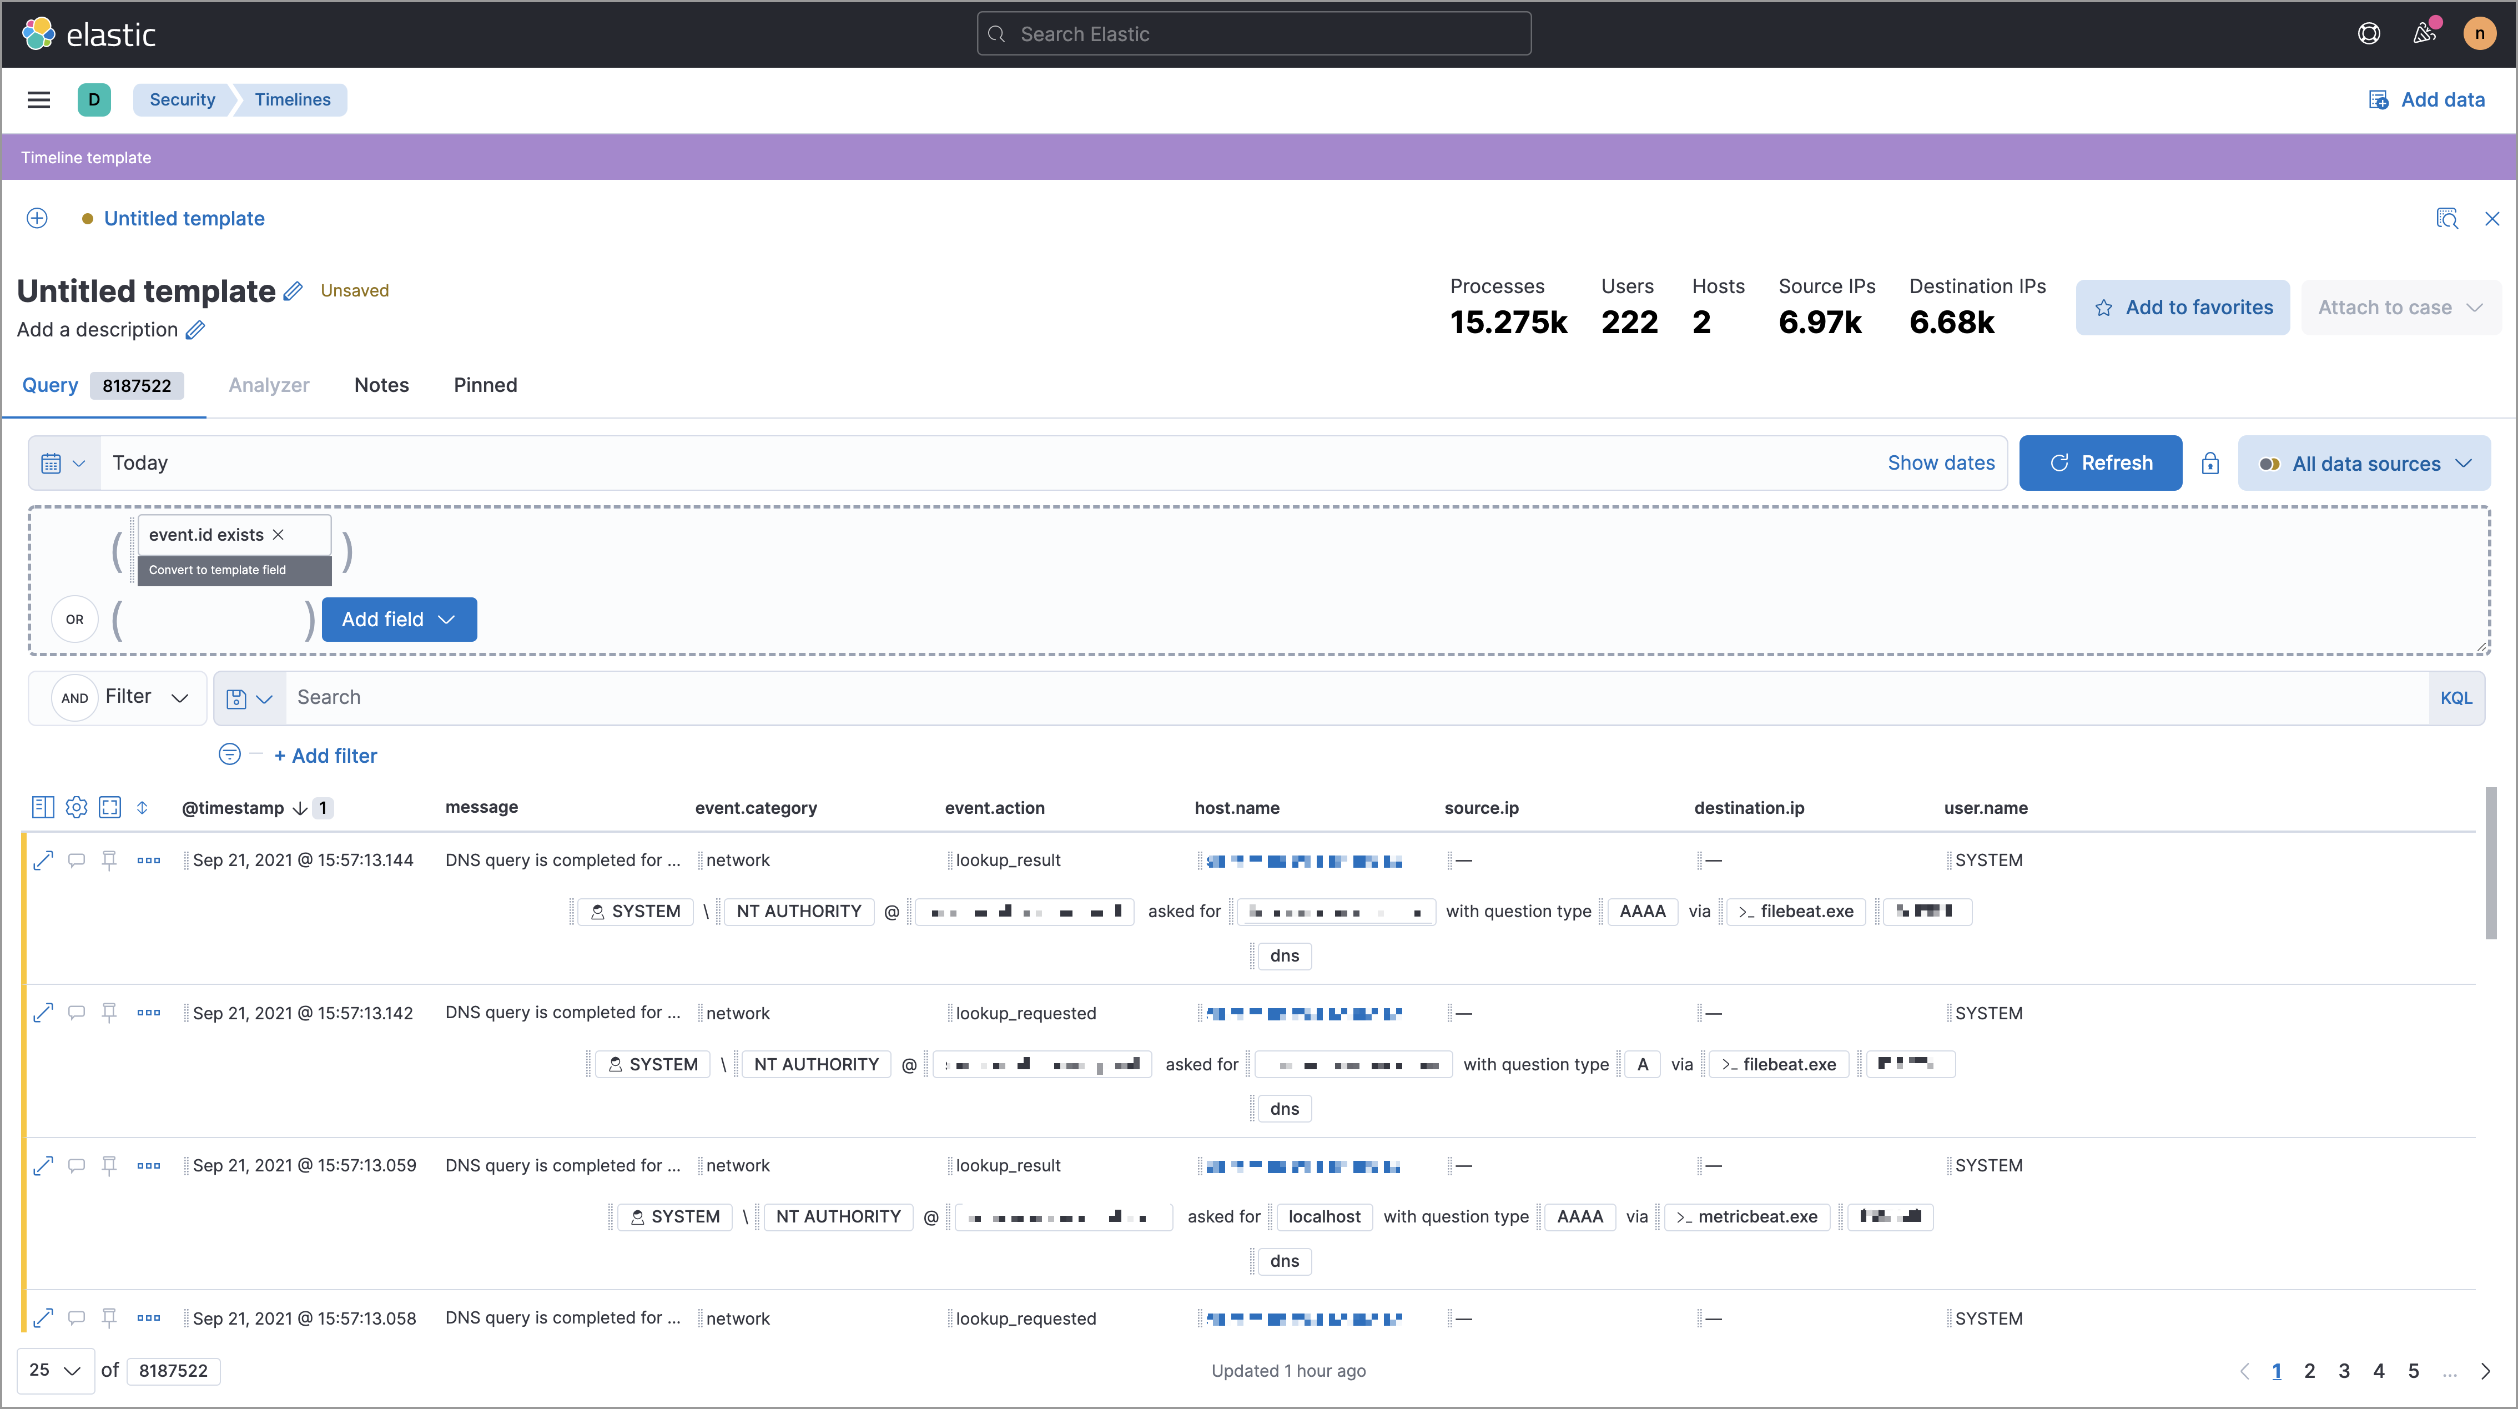2518x1409 pixels.
Task: Toggle KQL query language in the search bar
Action: (x=2456, y=697)
